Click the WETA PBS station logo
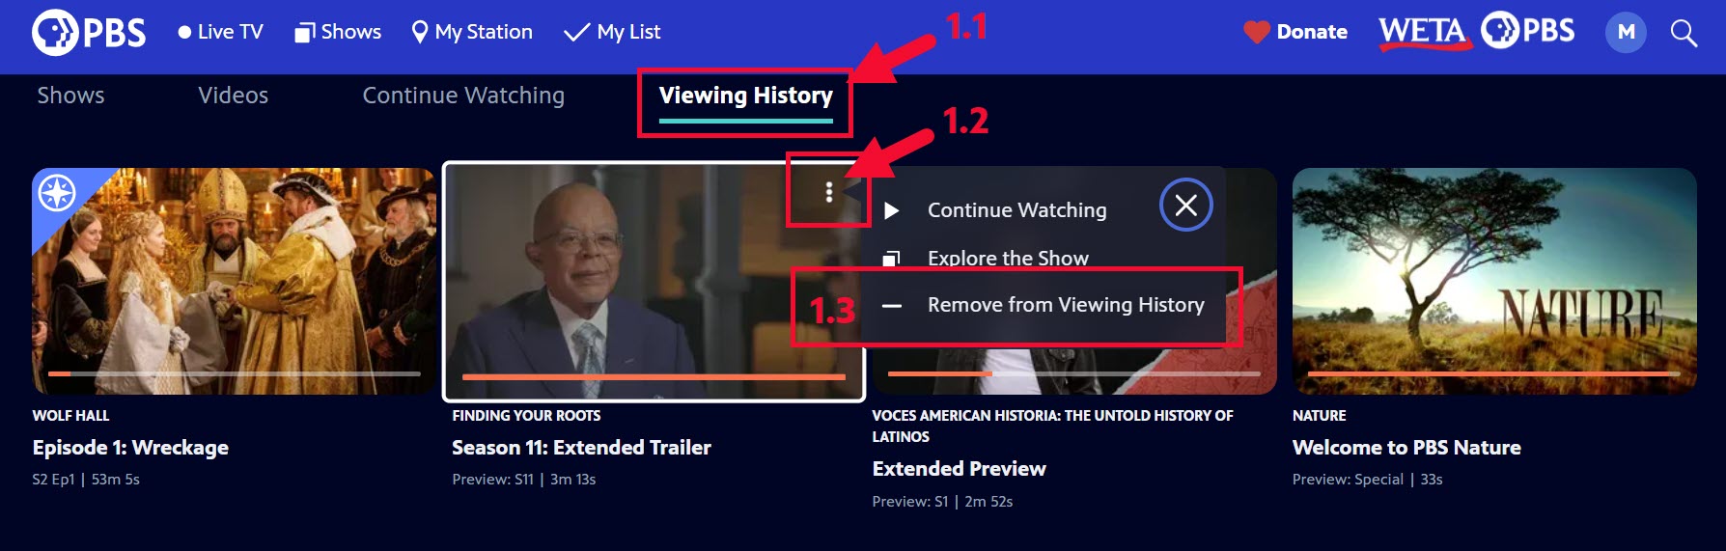This screenshot has width=1726, height=551. [x=1476, y=32]
